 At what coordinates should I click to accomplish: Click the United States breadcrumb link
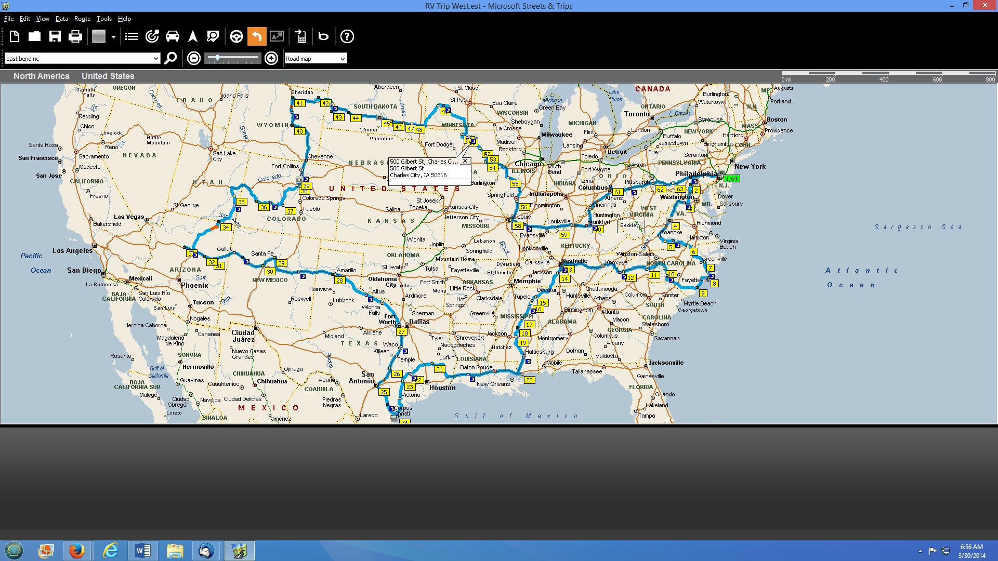[x=108, y=76]
